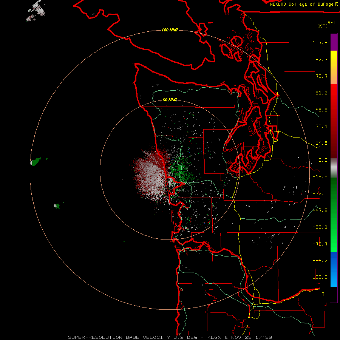This screenshot has width=340, height=340.
Task: Click the 14.5 velocity scale value
Action: click(321, 143)
